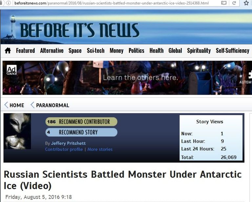
Task: Click the HOME breadcrumb link
Action: (17, 105)
